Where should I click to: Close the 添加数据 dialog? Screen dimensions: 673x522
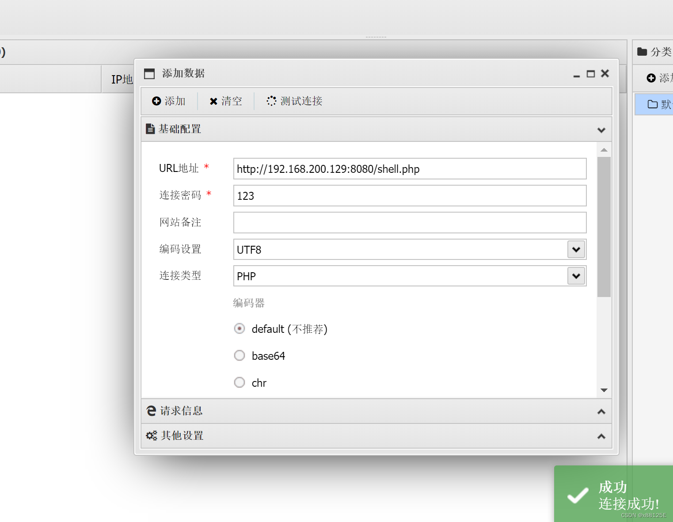point(605,73)
